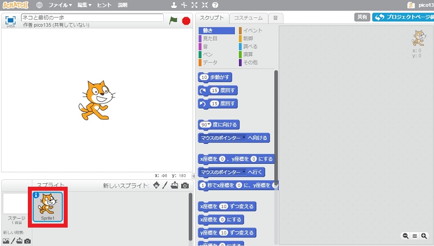Zoom out the scripts area
Screen dimensions: 434x246
406,236
